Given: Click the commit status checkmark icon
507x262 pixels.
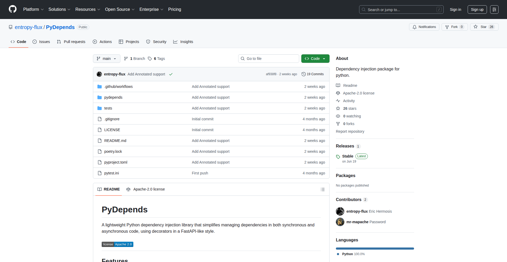Looking at the screenshot, I should [171, 74].
